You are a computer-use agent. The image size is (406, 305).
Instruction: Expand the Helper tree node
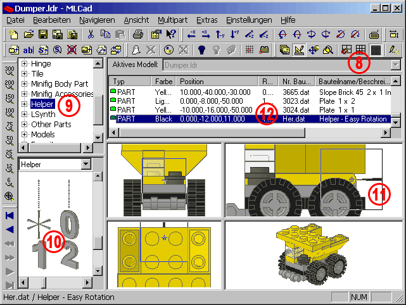click(x=24, y=104)
